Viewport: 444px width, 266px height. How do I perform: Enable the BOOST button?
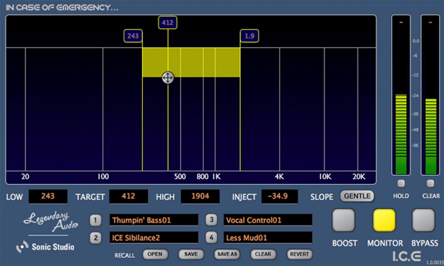point(343,220)
